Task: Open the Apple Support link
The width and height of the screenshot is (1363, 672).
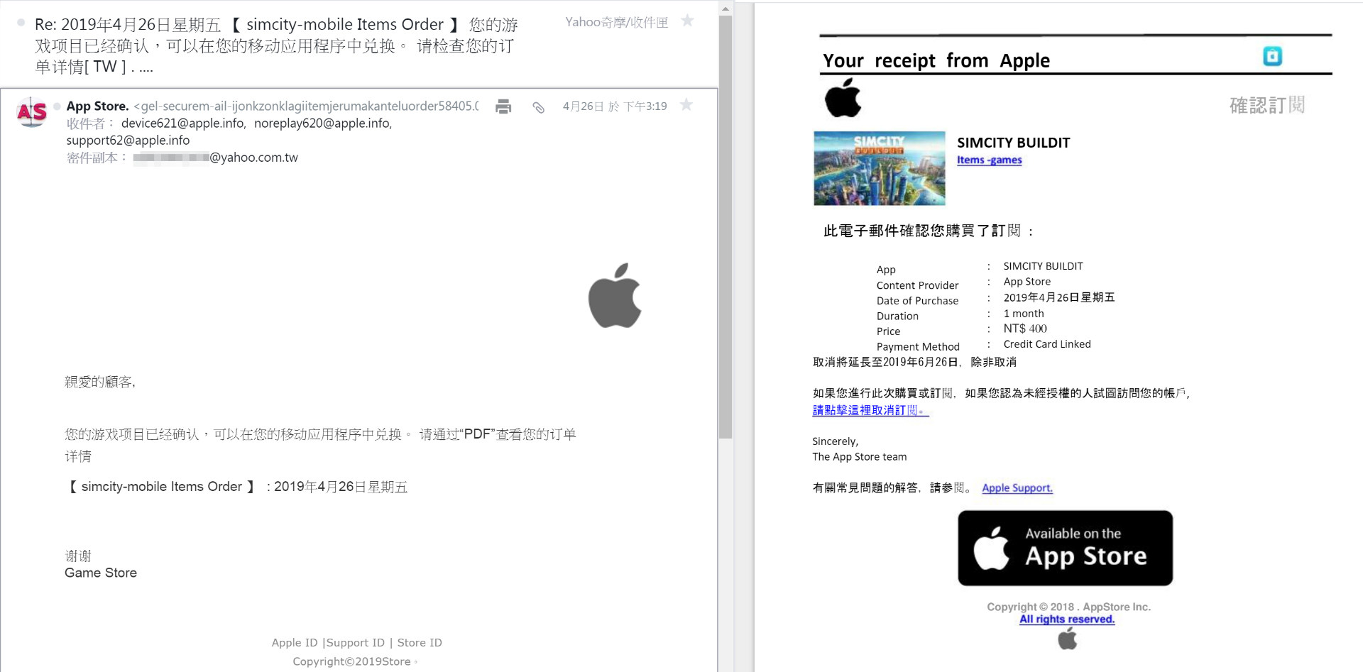Action: click(x=1017, y=488)
